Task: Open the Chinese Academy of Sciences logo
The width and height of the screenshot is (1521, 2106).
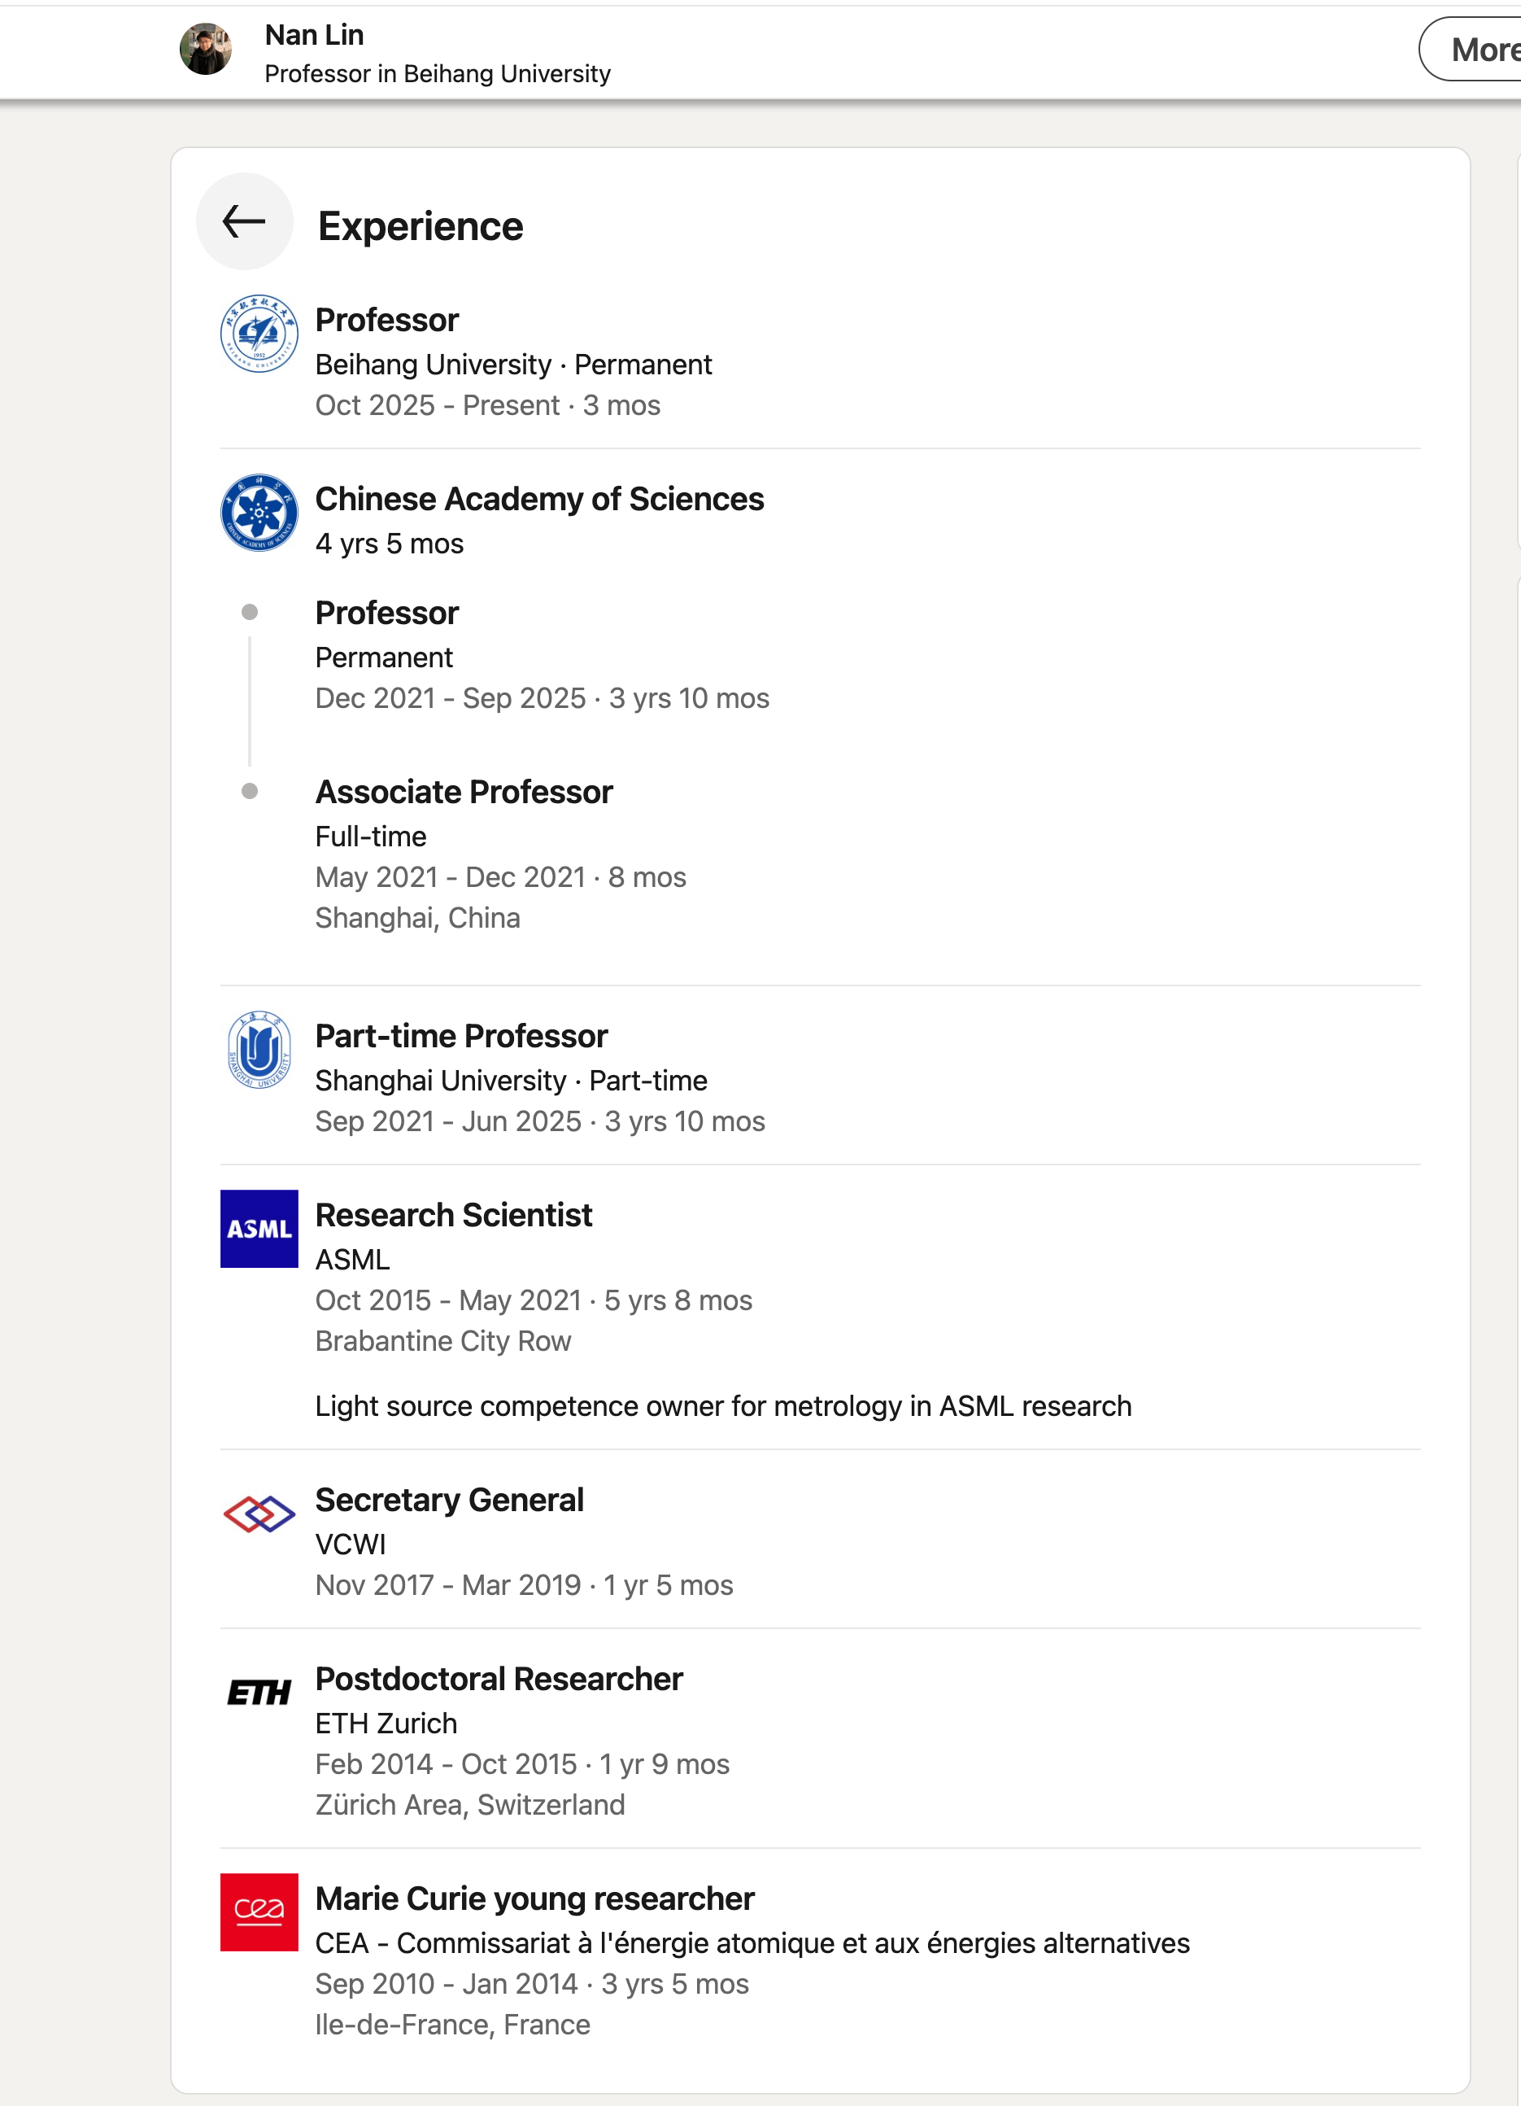Action: (x=259, y=513)
